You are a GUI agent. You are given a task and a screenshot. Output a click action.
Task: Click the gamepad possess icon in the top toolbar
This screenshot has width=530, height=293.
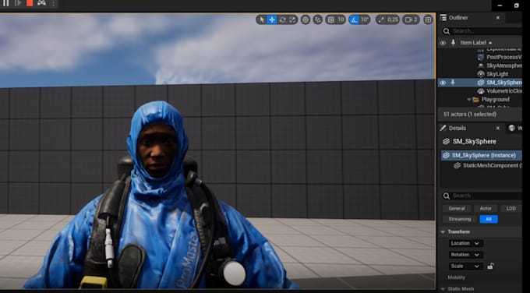point(41,3)
